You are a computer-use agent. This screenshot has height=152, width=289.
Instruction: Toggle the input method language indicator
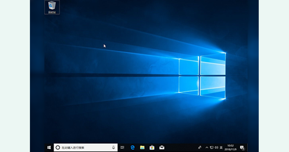[x=221, y=148]
